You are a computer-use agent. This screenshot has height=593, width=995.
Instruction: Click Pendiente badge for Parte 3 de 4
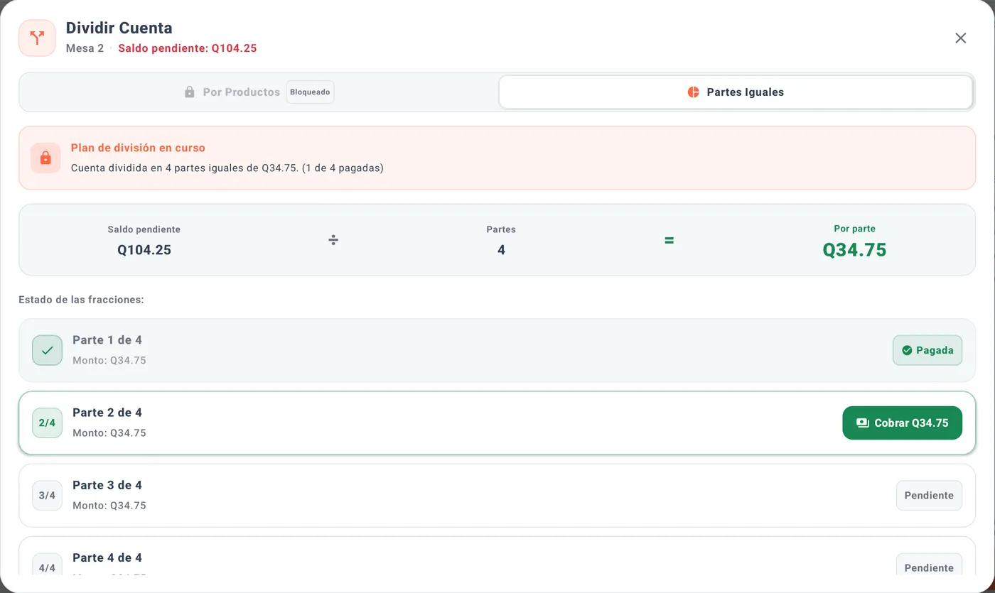[x=929, y=495]
